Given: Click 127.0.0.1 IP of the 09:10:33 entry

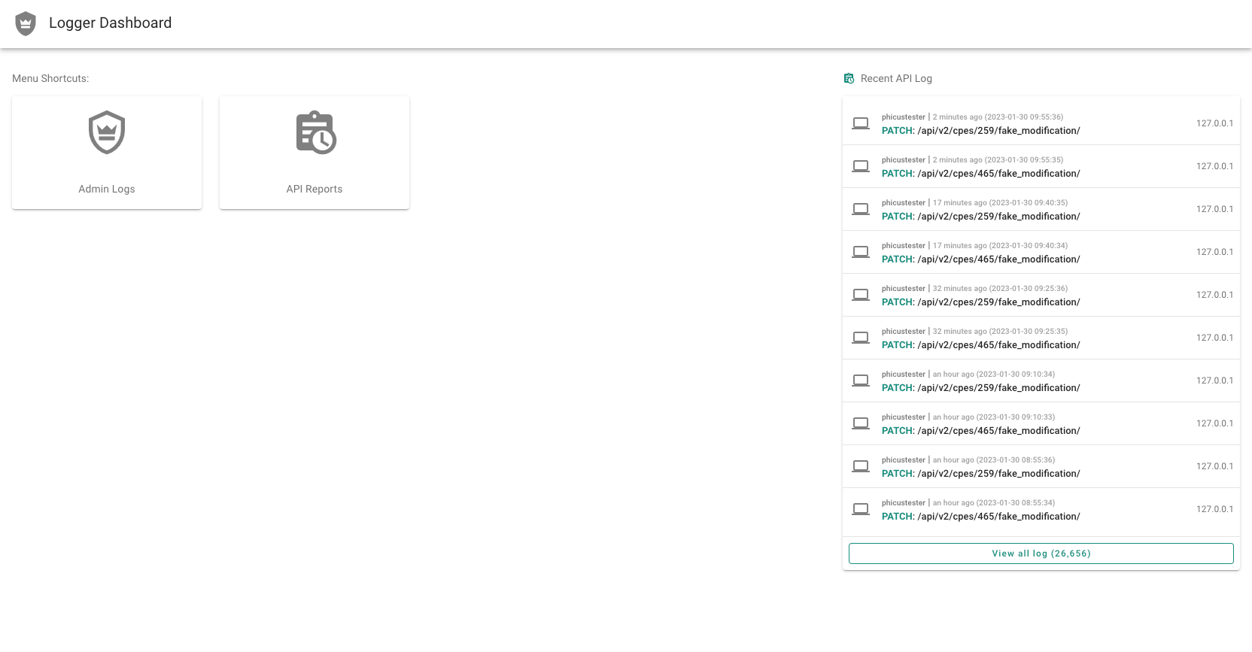Looking at the screenshot, I should (x=1214, y=423).
